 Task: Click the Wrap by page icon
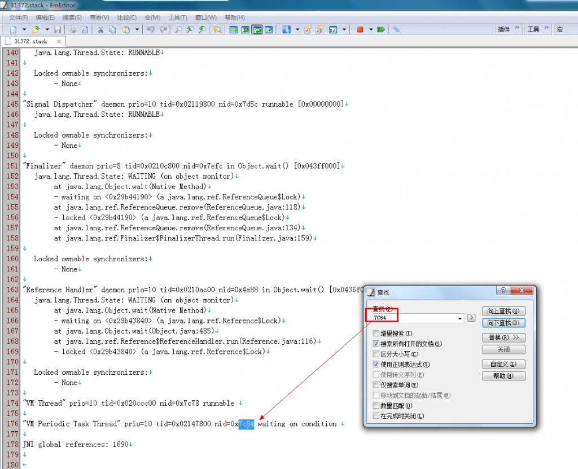(269, 29)
